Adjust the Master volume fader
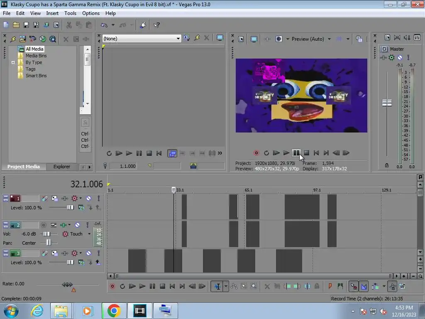The width and height of the screenshot is (425, 319). pyautogui.click(x=387, y=103)
